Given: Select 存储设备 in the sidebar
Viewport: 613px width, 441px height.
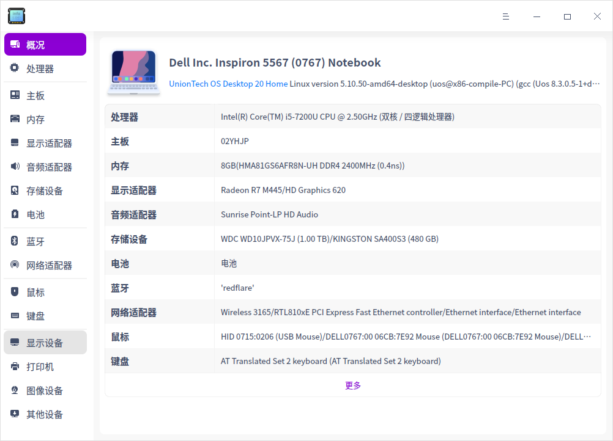Looking at the screenshot, I should [45, 191].
